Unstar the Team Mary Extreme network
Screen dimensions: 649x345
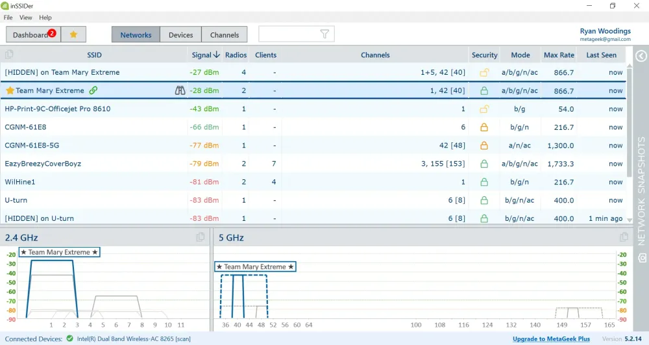click(10, 91)
